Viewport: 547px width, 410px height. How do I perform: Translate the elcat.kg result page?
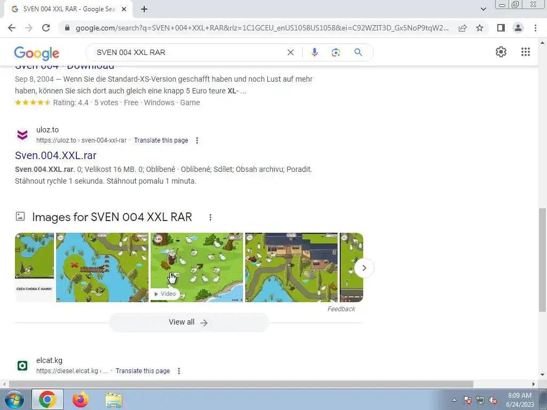[x=143, y=370]
